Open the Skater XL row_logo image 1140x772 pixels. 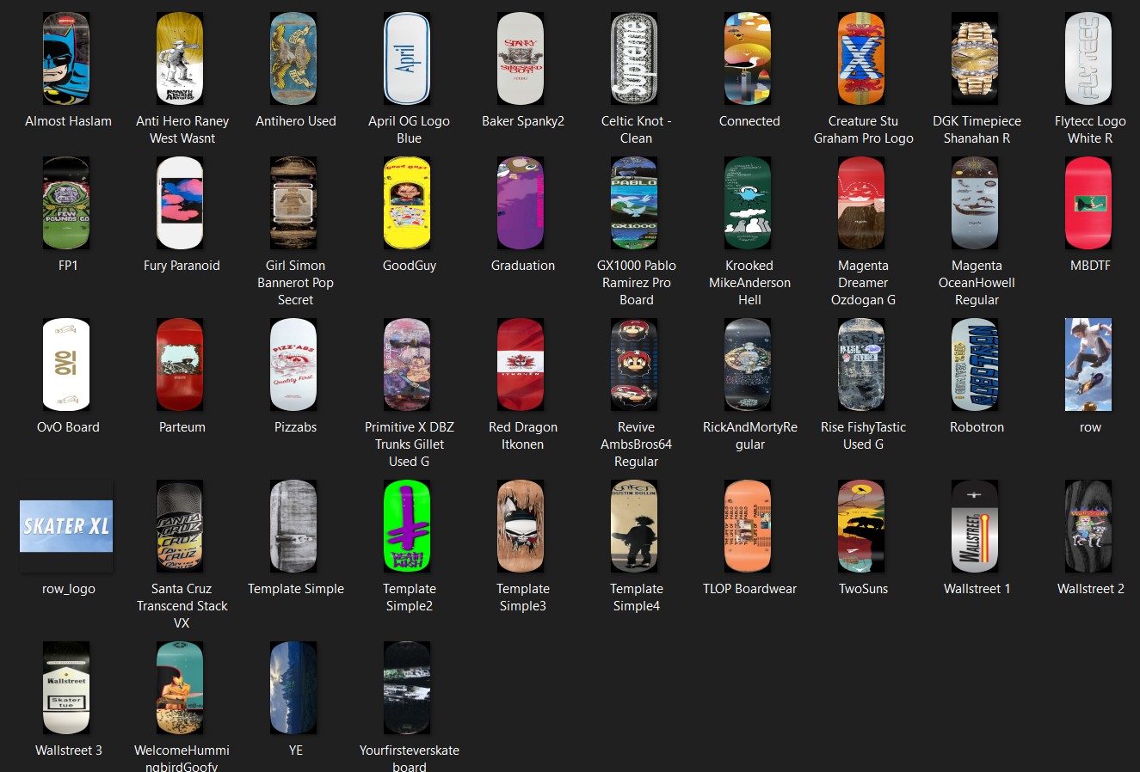click(x=67, y=526)
